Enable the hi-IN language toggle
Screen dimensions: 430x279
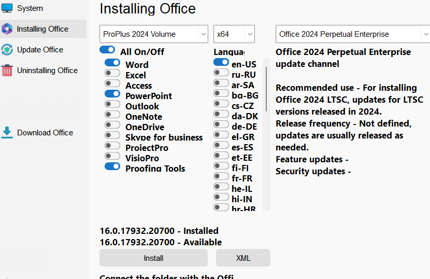click(221, 197)
